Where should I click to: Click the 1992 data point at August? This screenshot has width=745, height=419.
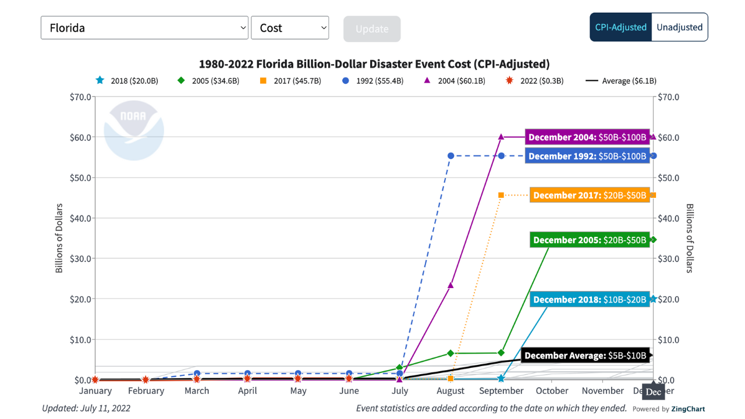point(450,156)
